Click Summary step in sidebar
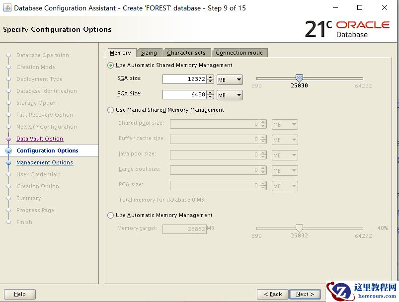The width and height of the screenshot is (399, 302). tap(28, 198)
